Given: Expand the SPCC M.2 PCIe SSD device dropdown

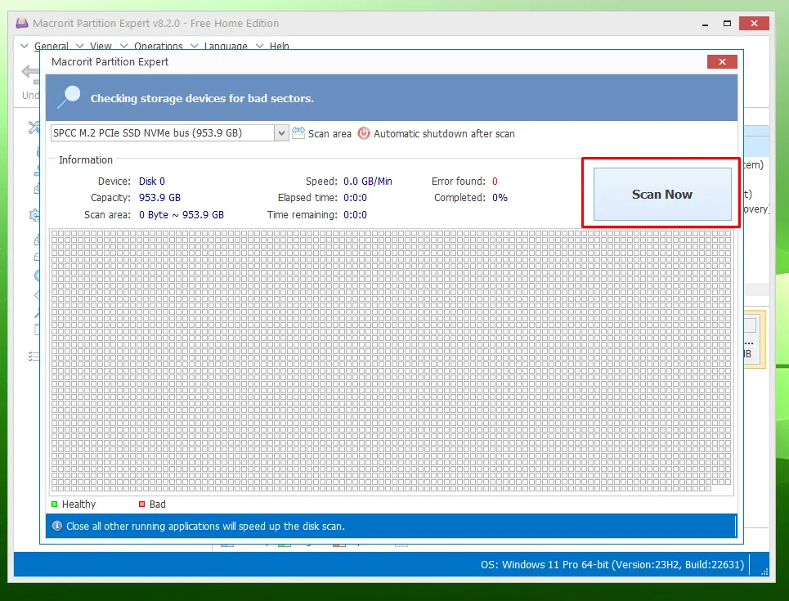Looking at the screenshot, I should tap(282, 132).
